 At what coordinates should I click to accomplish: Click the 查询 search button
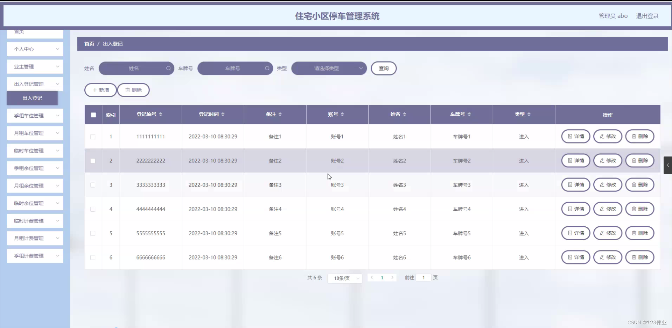[x=383, y=68]
